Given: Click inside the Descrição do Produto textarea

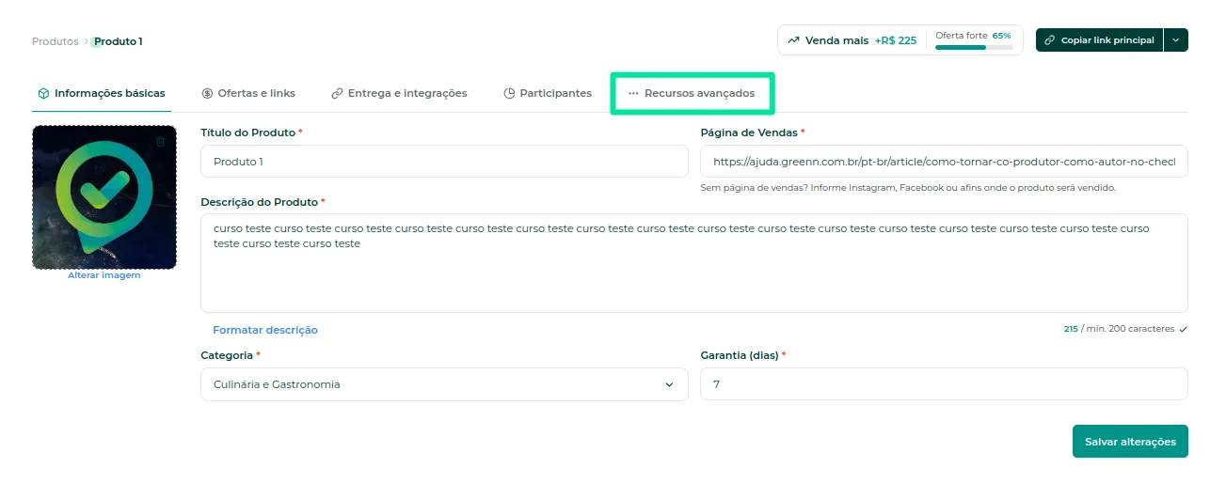Looking at the screenshot, I should (694, 263).
